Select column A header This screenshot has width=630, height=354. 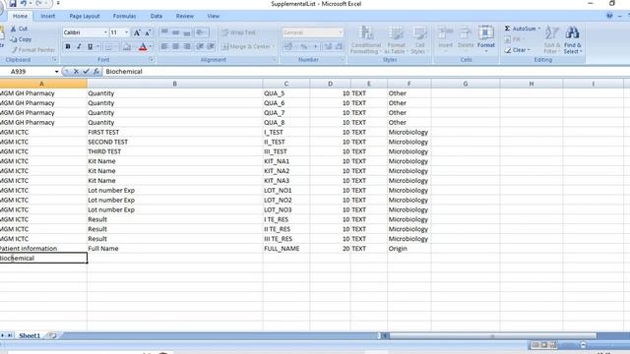coord(41,84)
